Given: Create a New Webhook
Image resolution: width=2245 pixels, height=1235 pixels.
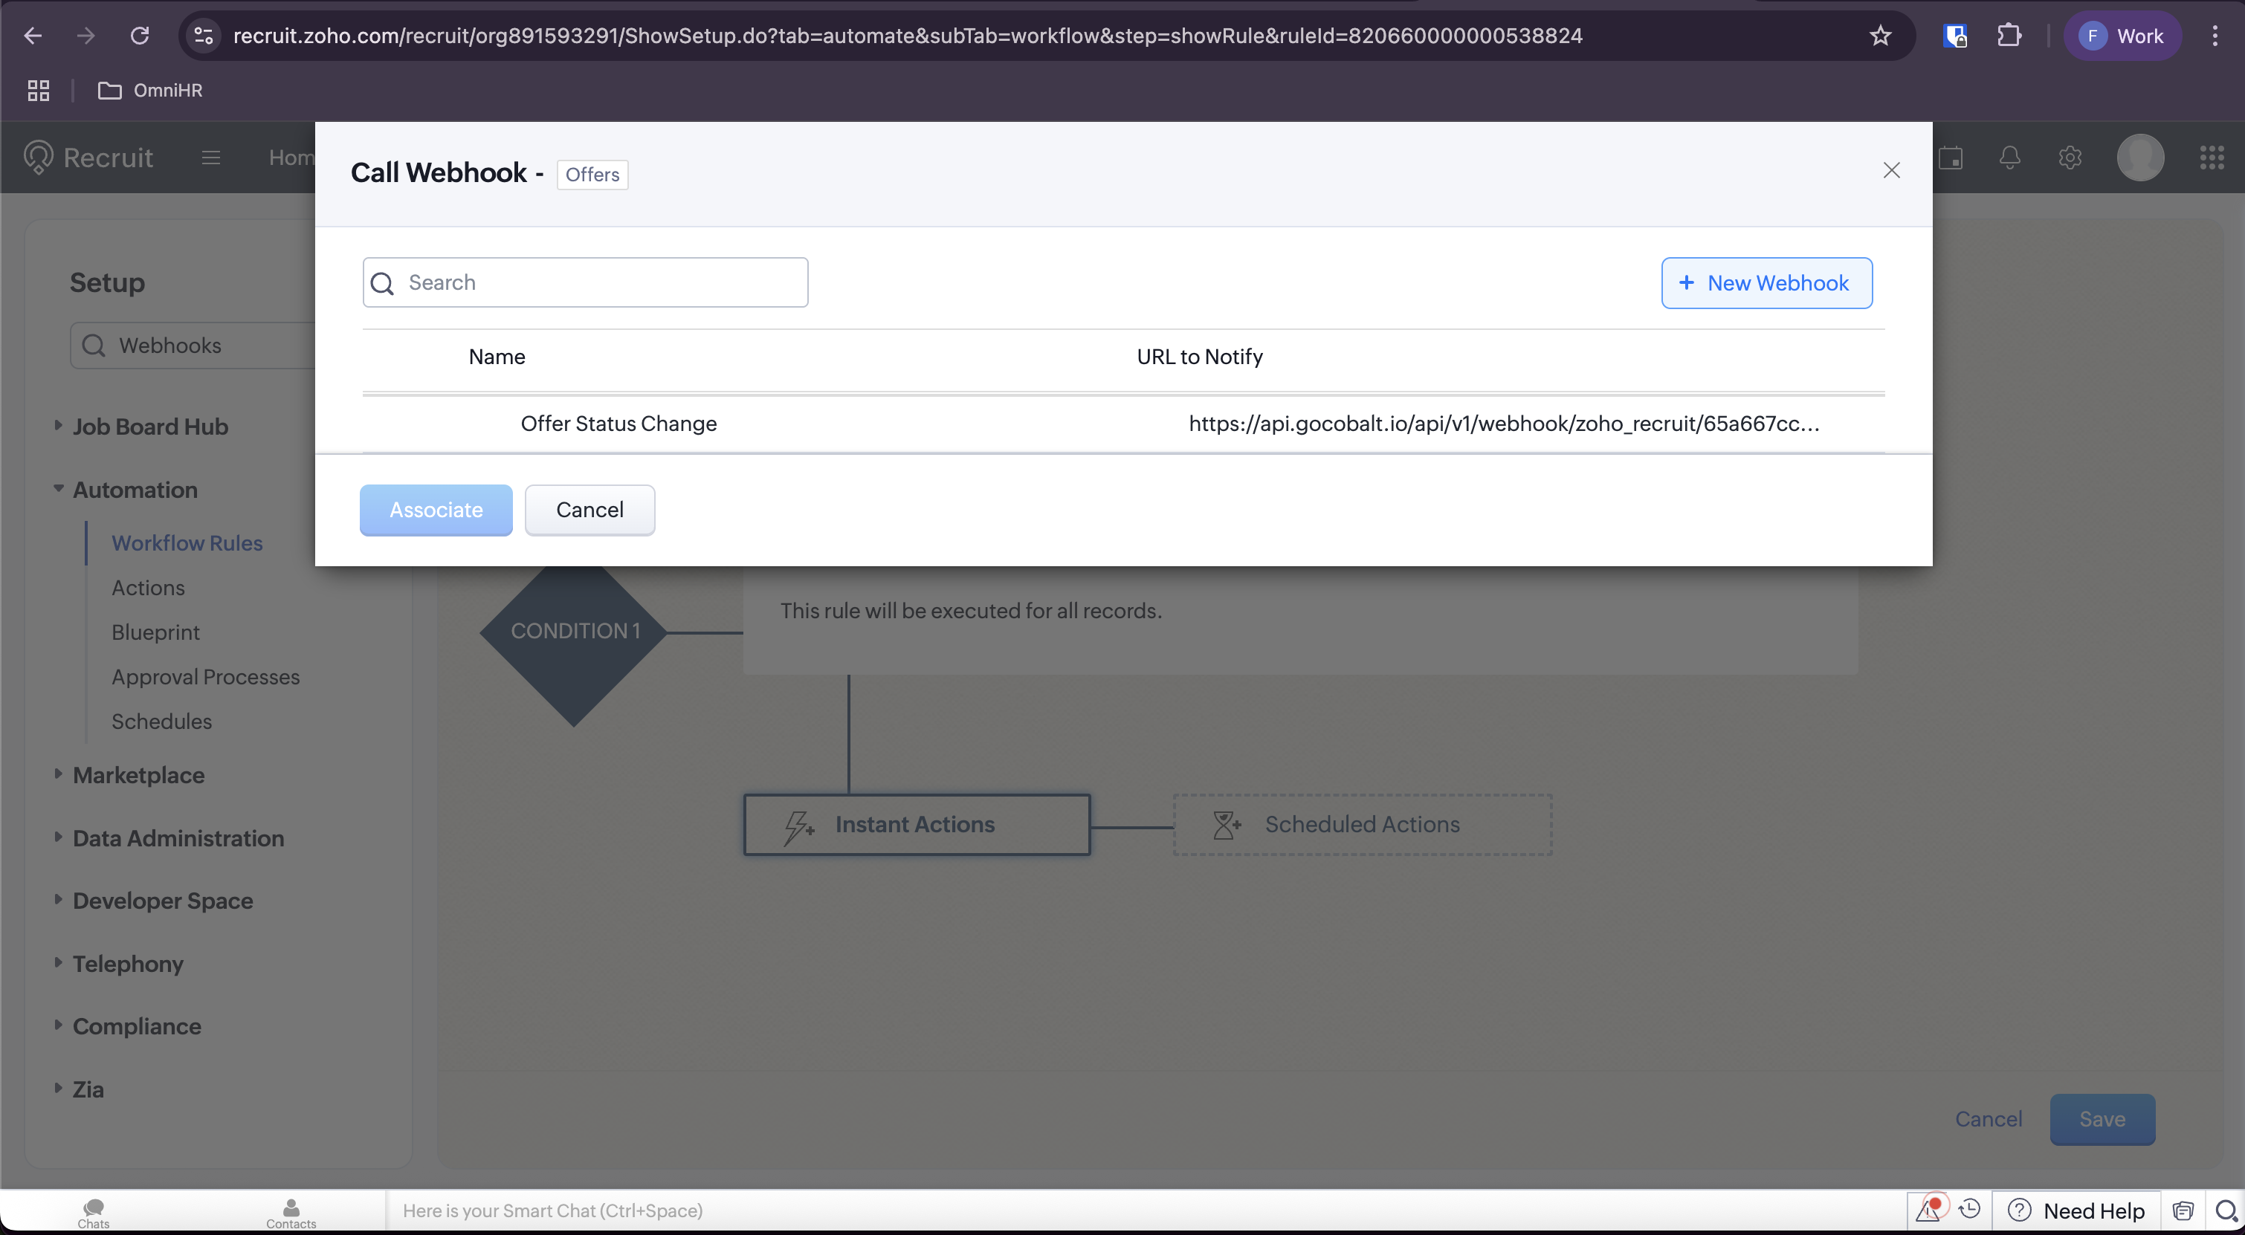Looking at the screenshot, I should tap(1766, 283).
